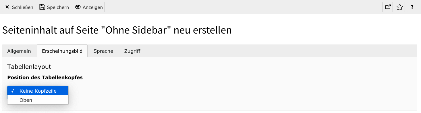This screenshot has width=421, height=113.
Task: Open help with the question mark
Action: [412, 7]
